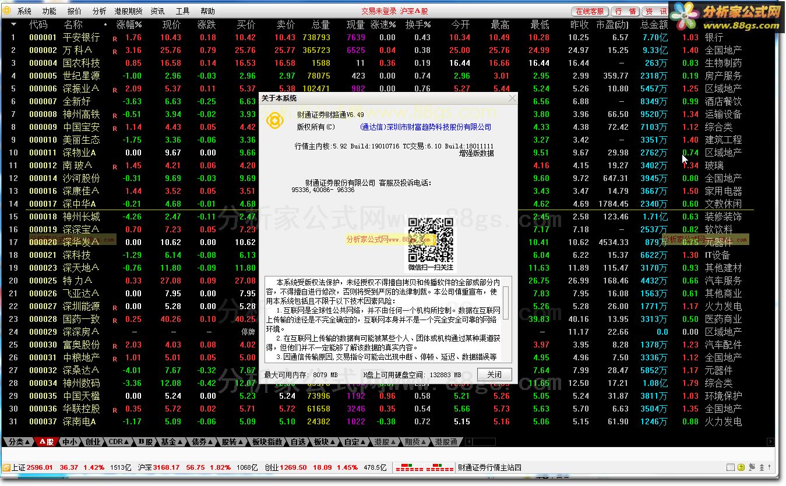The height and width of the screenshot is (486, 786).
Task: Click the 深圳市财富趋势科技 company link
Action: click(x=425, y=127)
